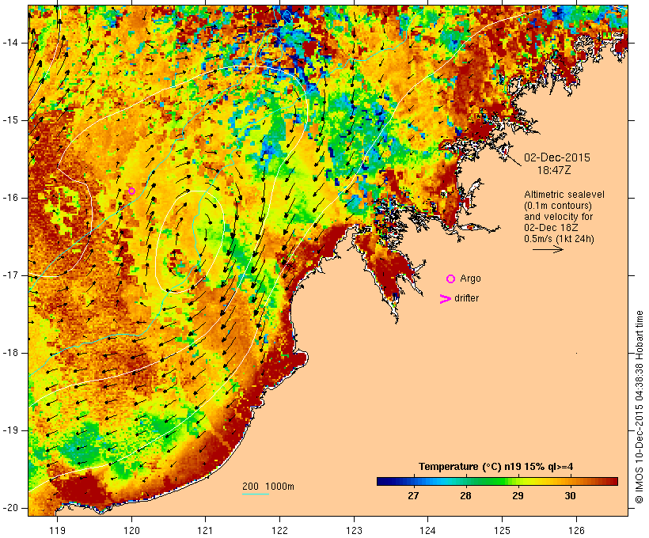Click the '02-Dec 18Z' text
Viewport: 649px width, 538px height.
coord(551,228)
